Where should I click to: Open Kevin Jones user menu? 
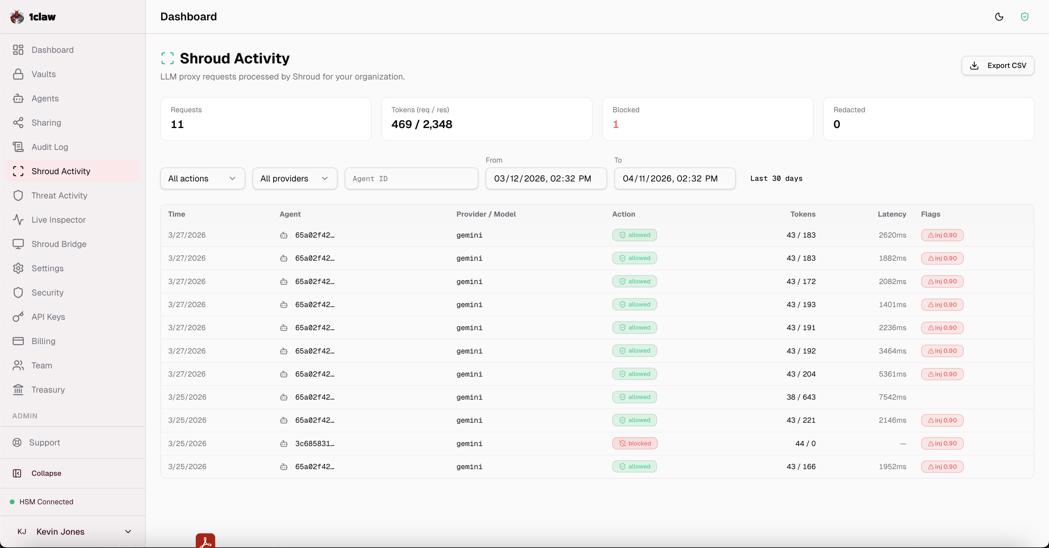73,532
